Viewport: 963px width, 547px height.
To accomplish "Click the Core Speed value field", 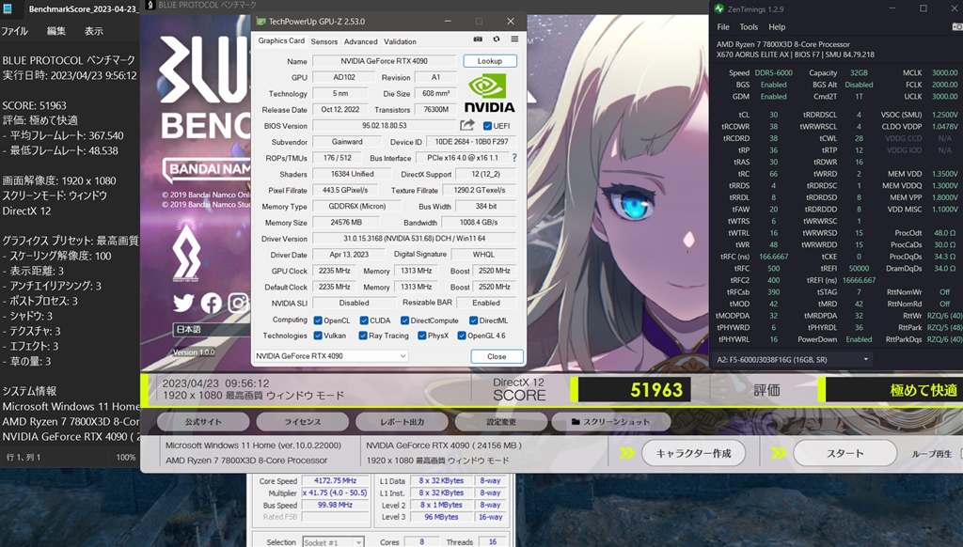I will (x=336, y=480).
